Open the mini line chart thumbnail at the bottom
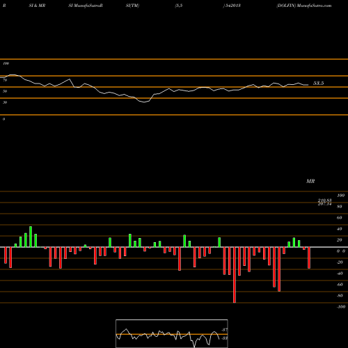Image resolution: width=348 pixels, height=348 pixels. [x=172, y=333]
